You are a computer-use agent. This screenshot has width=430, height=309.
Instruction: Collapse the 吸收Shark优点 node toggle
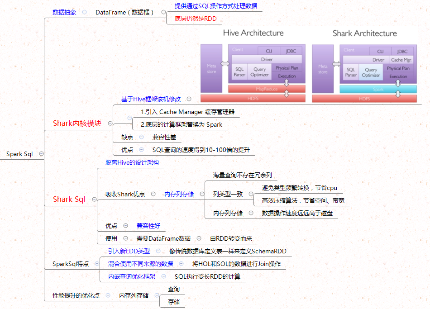(x=153, y=194)
